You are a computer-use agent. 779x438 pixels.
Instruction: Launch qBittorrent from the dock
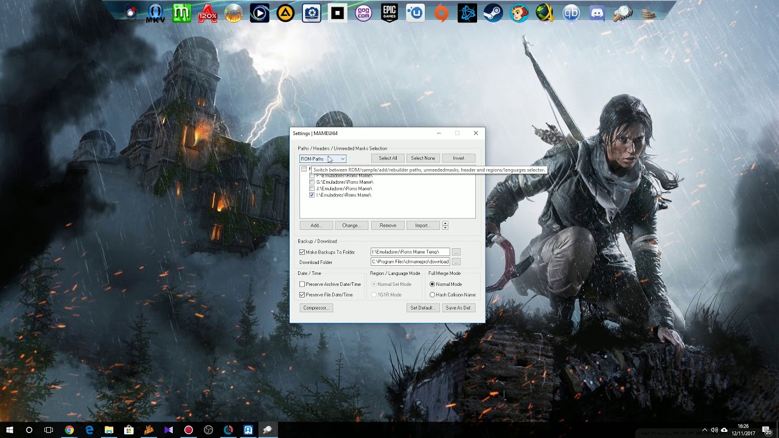[x=571, y=13]
